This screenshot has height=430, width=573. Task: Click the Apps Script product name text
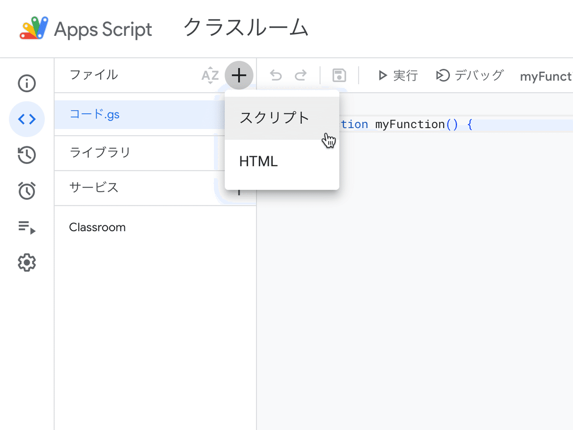(x=103, y=30)
